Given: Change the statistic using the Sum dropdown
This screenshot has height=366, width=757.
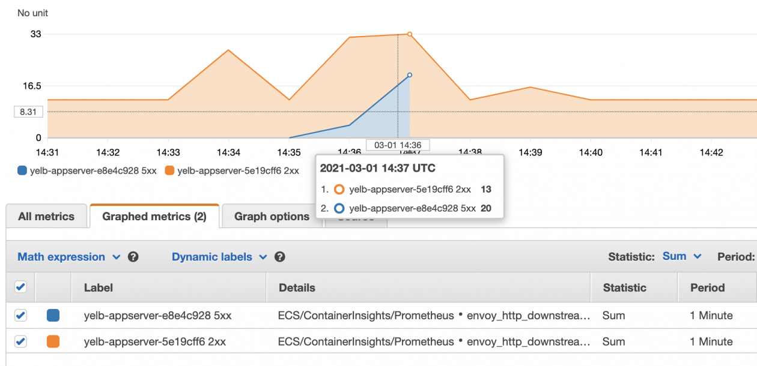Looking at the screenshot, I should [681, 256].
